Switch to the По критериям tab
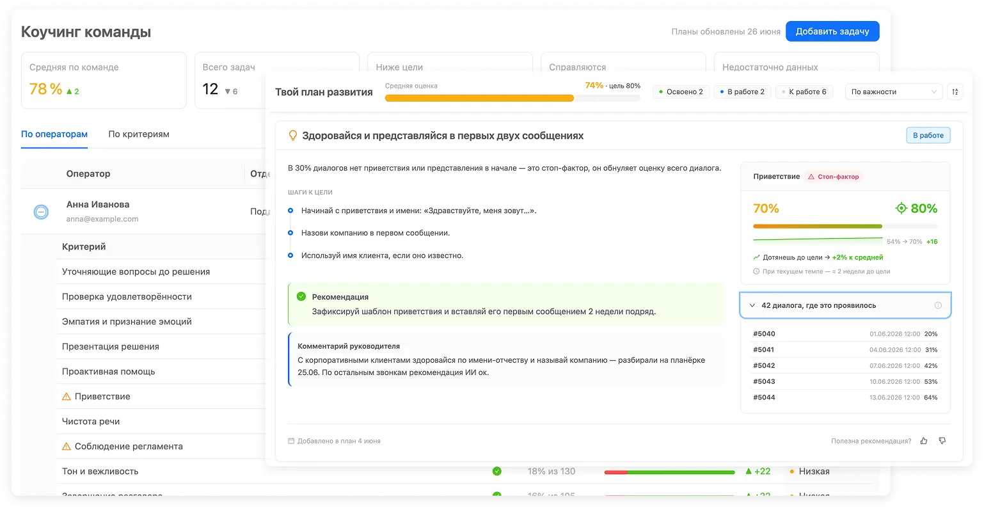This screenshot has height=510, width=984. click(139, 134)
